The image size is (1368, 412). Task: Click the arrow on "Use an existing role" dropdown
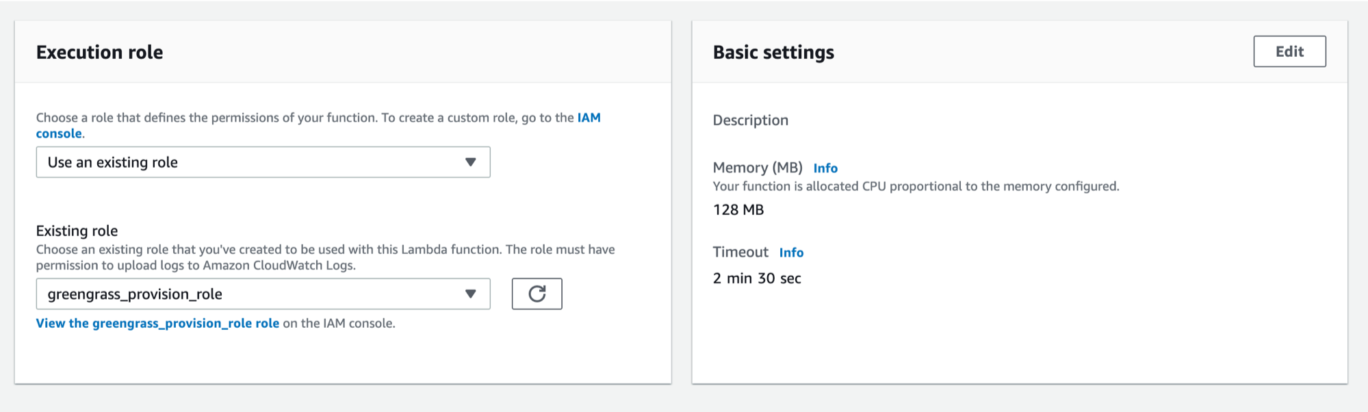click(x=470, y=162)
